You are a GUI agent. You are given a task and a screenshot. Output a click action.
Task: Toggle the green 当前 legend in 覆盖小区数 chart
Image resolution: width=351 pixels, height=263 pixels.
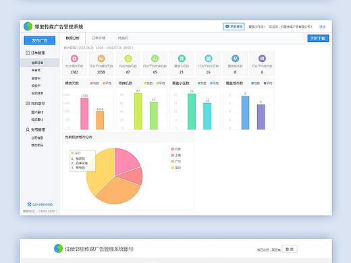(x=202, y=83)
